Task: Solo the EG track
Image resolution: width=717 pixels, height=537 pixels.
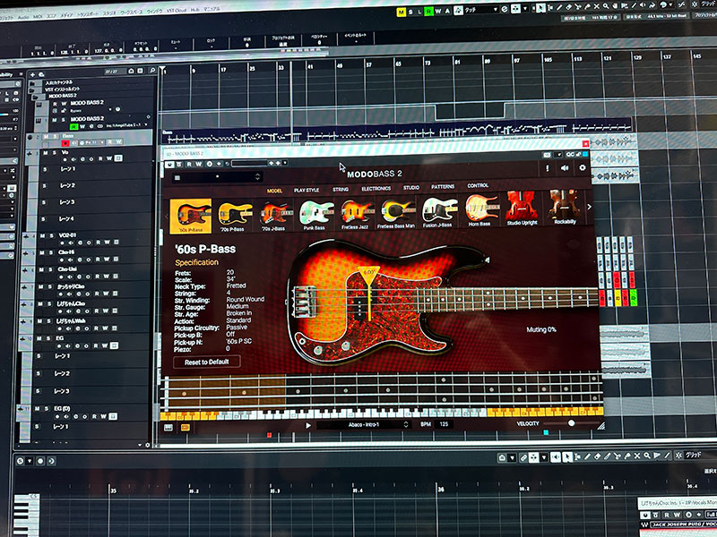Action: click(48, 338)
